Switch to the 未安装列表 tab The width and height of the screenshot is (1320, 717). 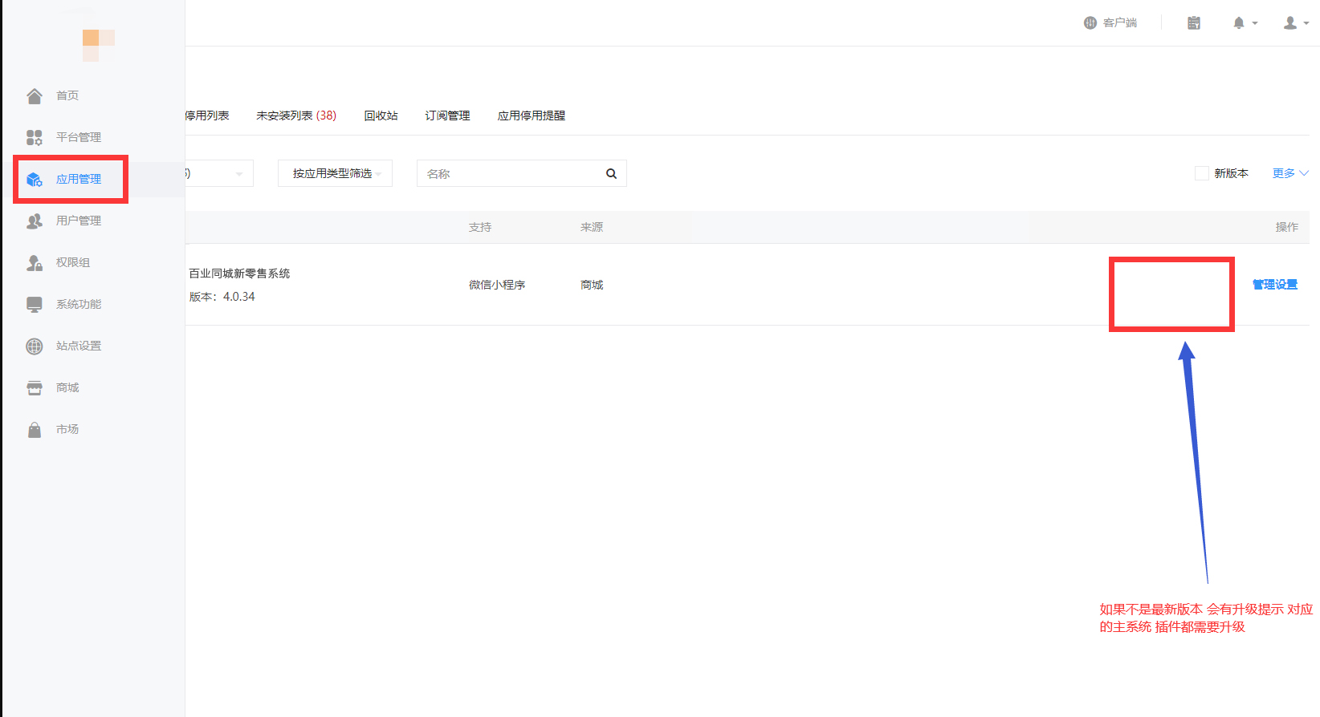[x=295, y=115]
